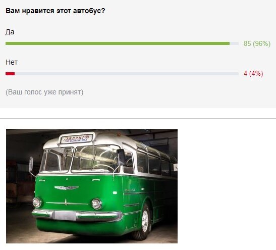Click the winged emblem on the bus front
This screenshot has height=250, width=276.
(x=67, y=188)
